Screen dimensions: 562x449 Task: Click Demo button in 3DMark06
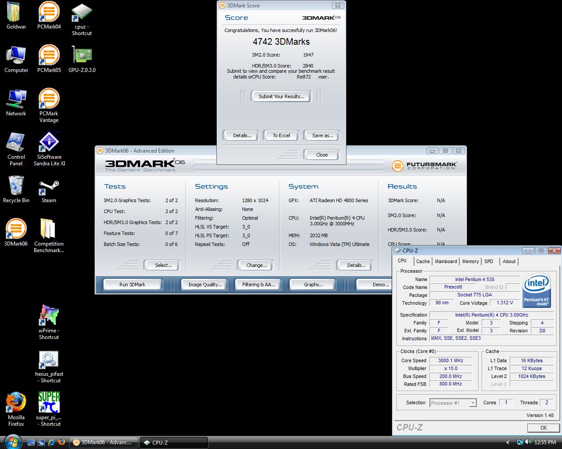[x=374, y=285]
